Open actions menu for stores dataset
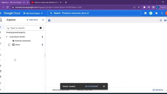The image size is (167, 94). pyautogui.click(x=42, y=45)
